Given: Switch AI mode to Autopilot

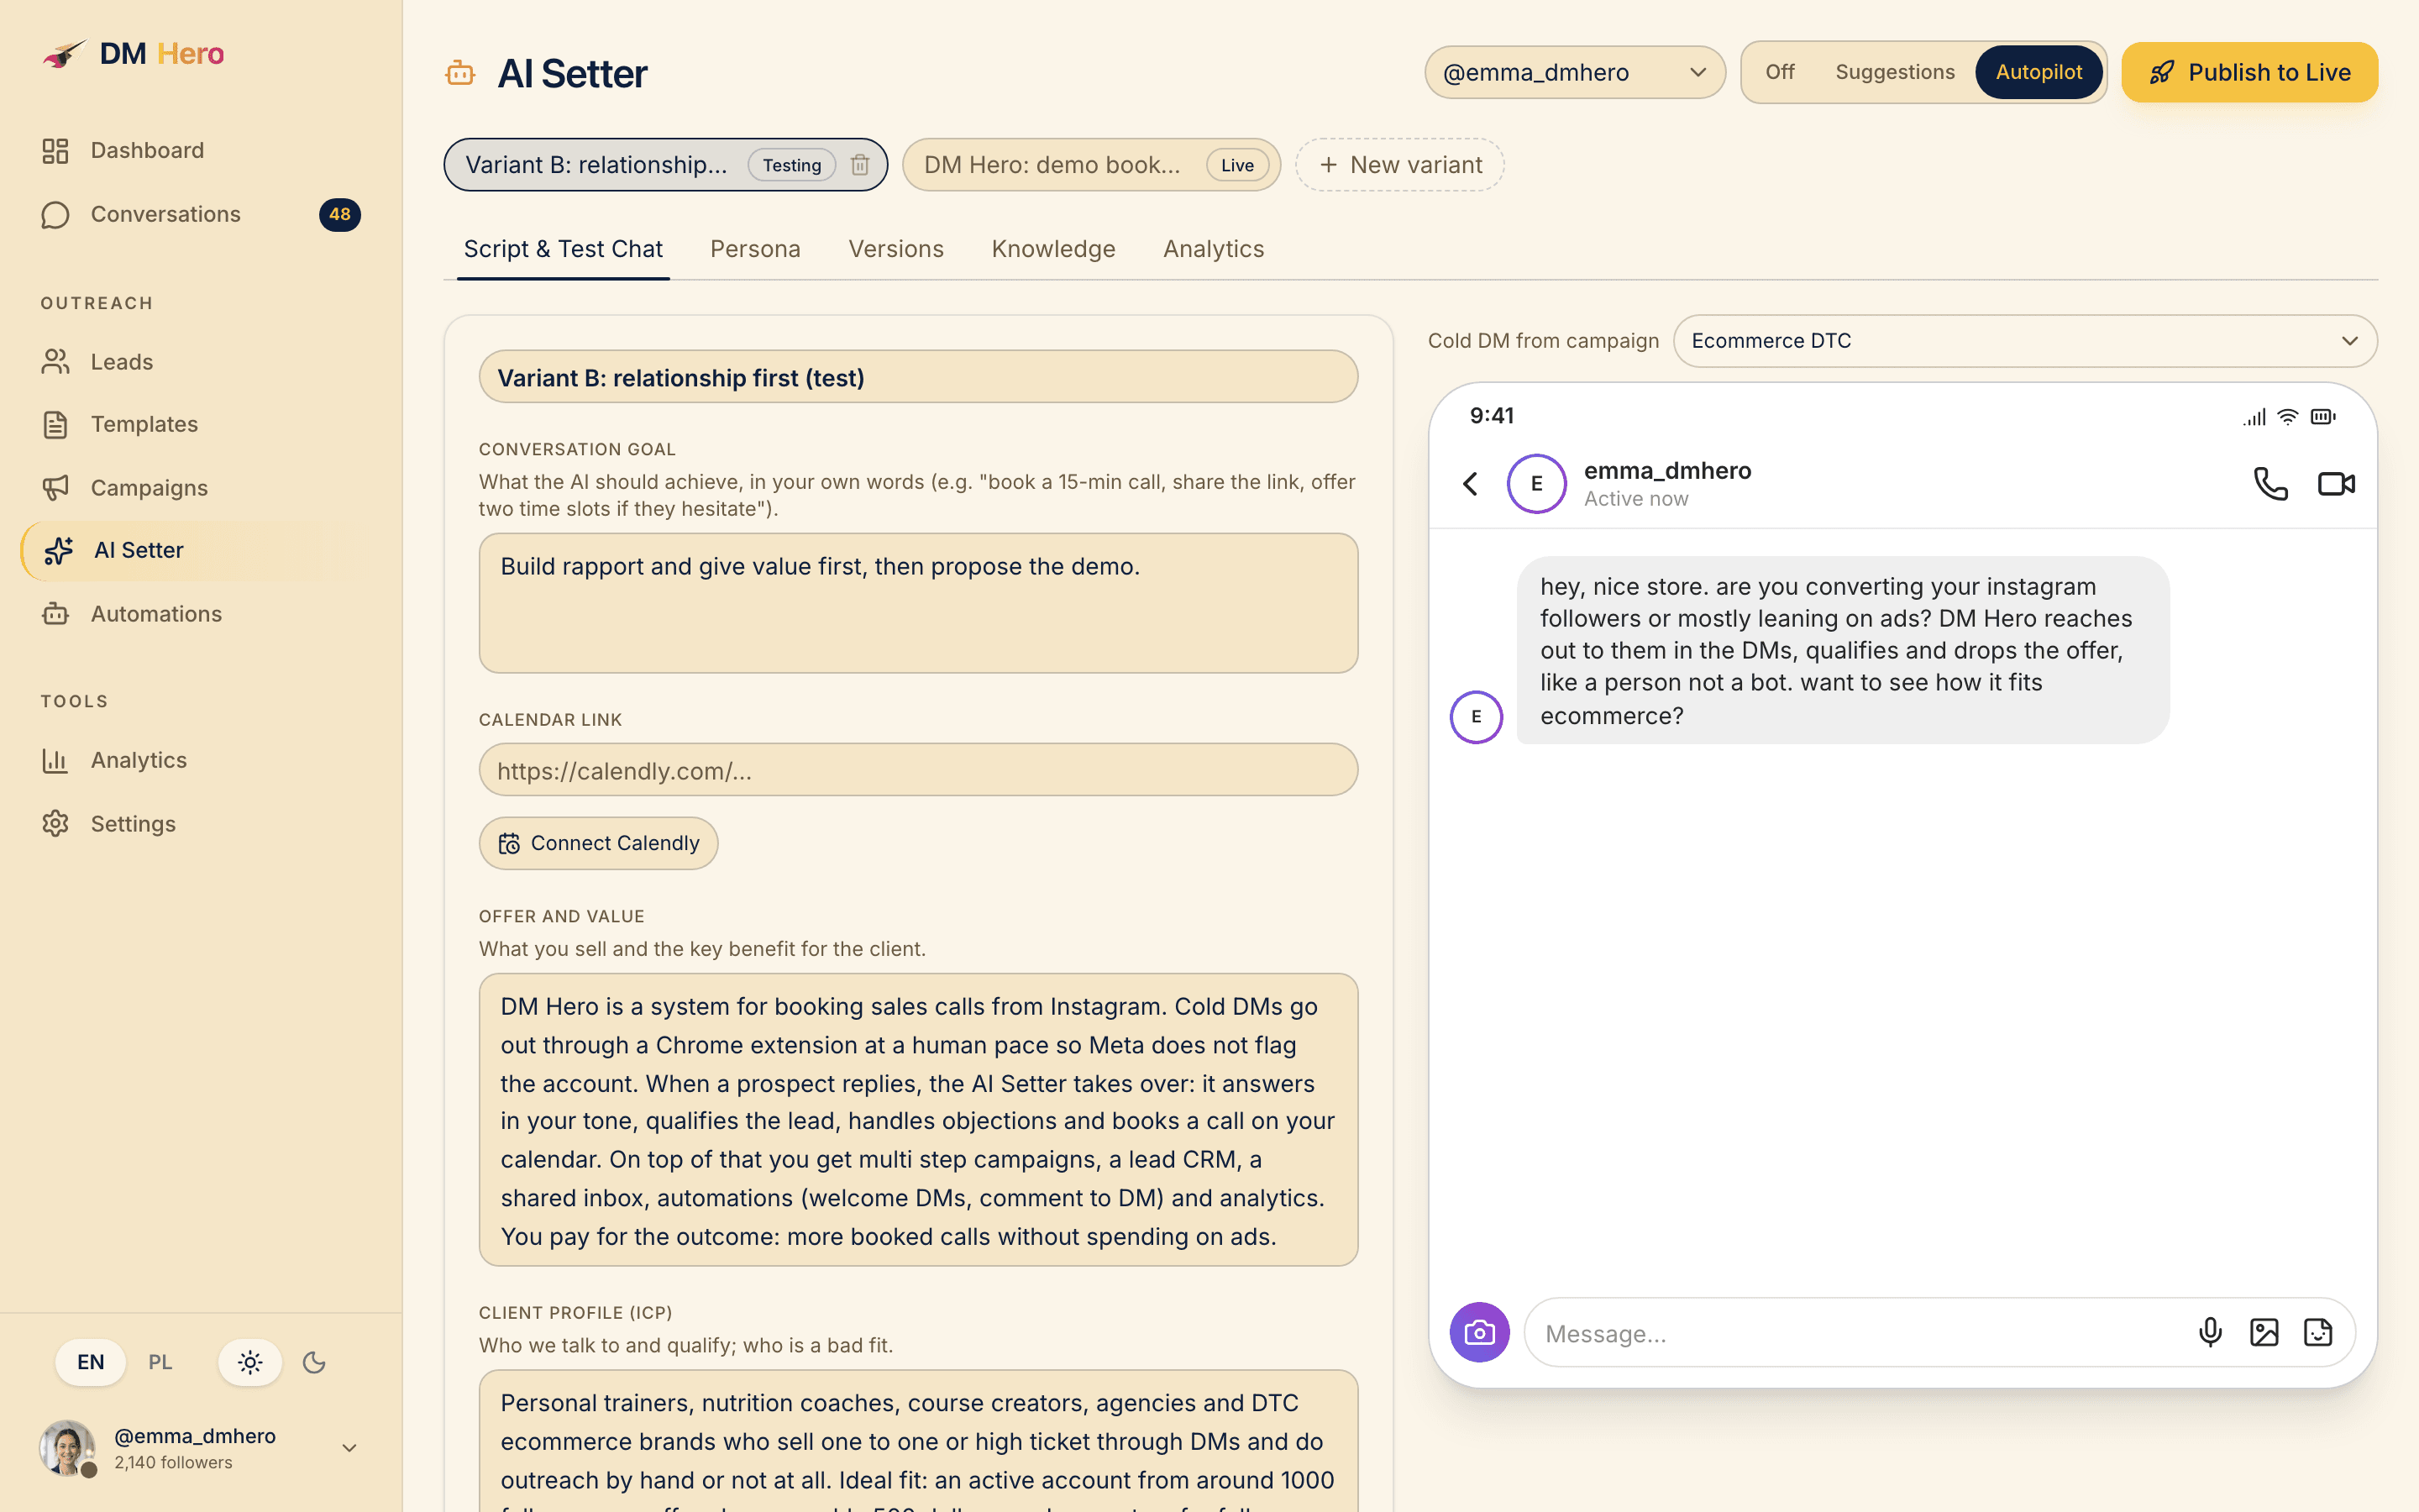Looking at the screenshot, I should click(x=2039, y=72).
